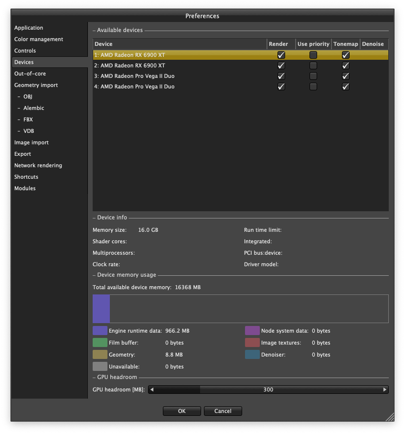Click the window resize grip corner
Image resolution: width=405 pixels, height=434 pixels.
[390, 417]
